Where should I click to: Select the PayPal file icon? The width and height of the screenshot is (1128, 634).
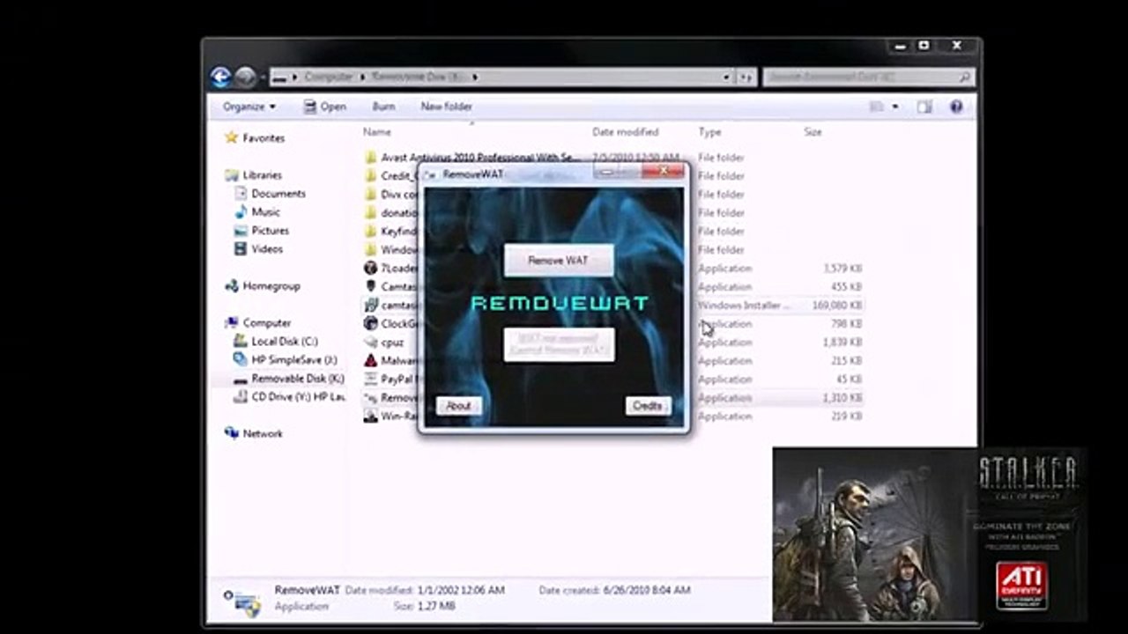click(x=371, y=380)
